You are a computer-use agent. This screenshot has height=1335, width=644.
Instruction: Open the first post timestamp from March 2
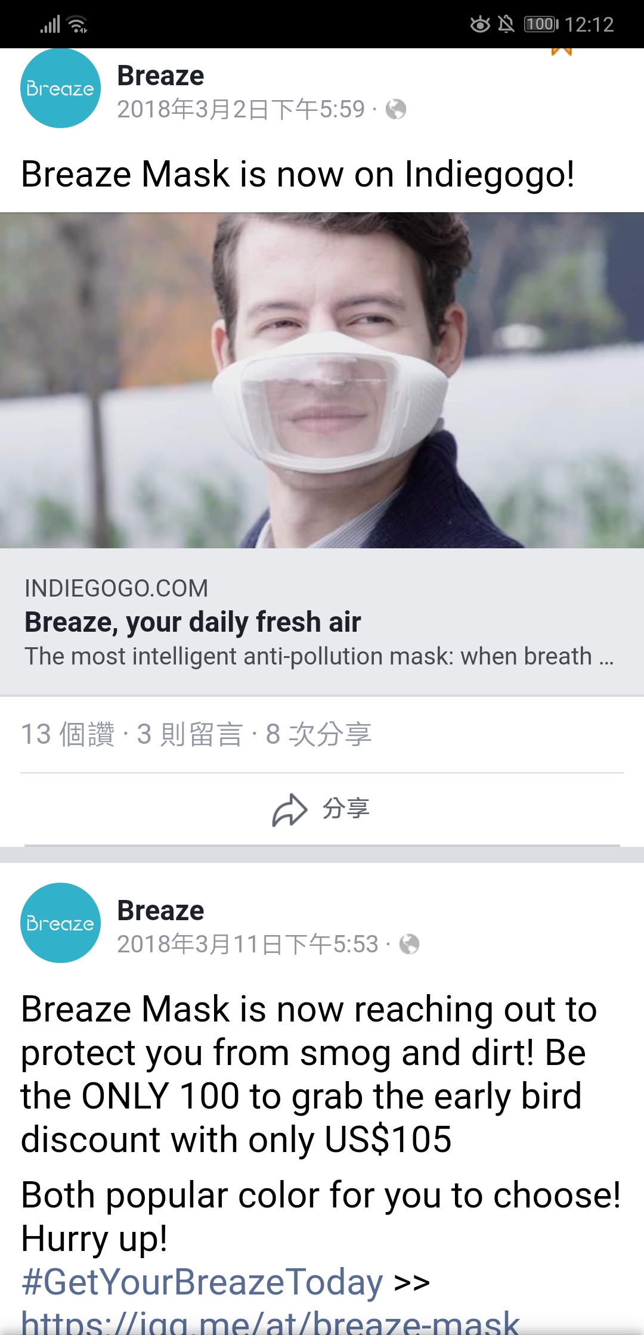pyautogui.click(x=241, y=109)
